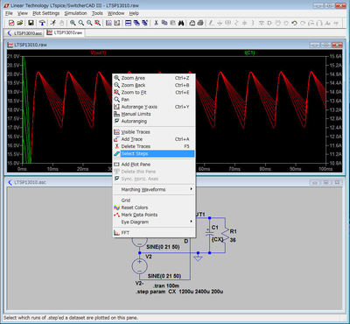350x324 pixels.
Task: Click the Undo arrow toolbar icon
Action: (294, 23)
